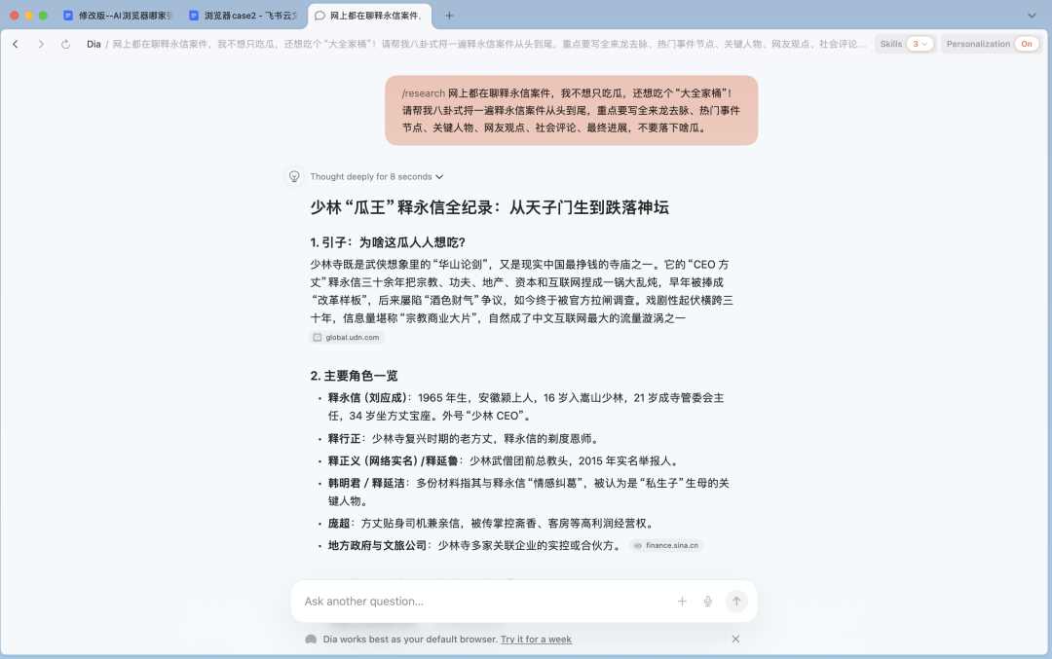
Task: Open the finance.sina.cn source citation
Action: (x=665, y=545)
